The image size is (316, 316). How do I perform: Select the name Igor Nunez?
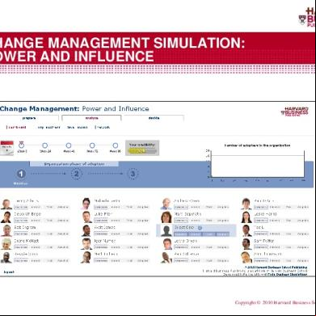coord(105,241)
